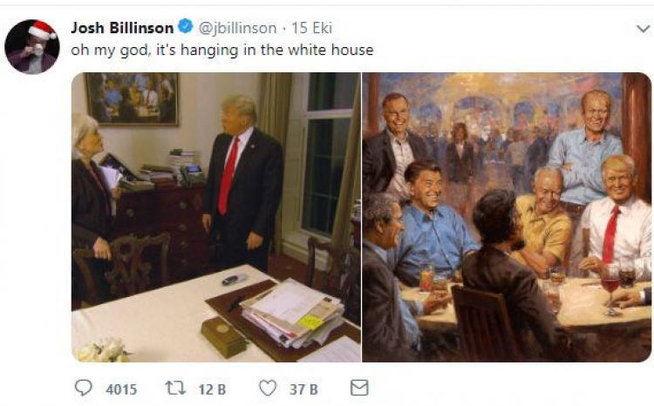Click the 12 B retweet count
654x406 pixels.
pos(212,389)
